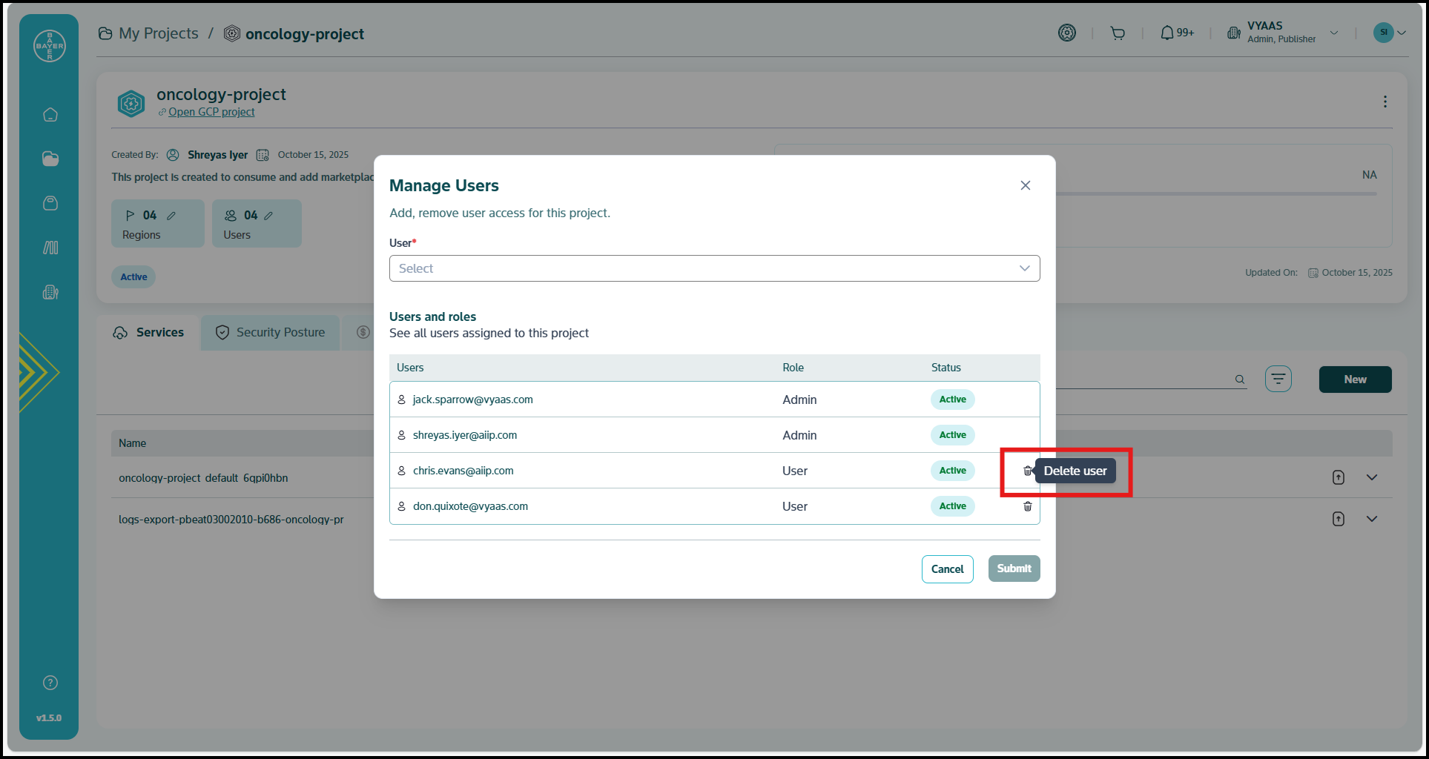
Task: Click Cancel in Manage Users dialog
Action: 947,569
